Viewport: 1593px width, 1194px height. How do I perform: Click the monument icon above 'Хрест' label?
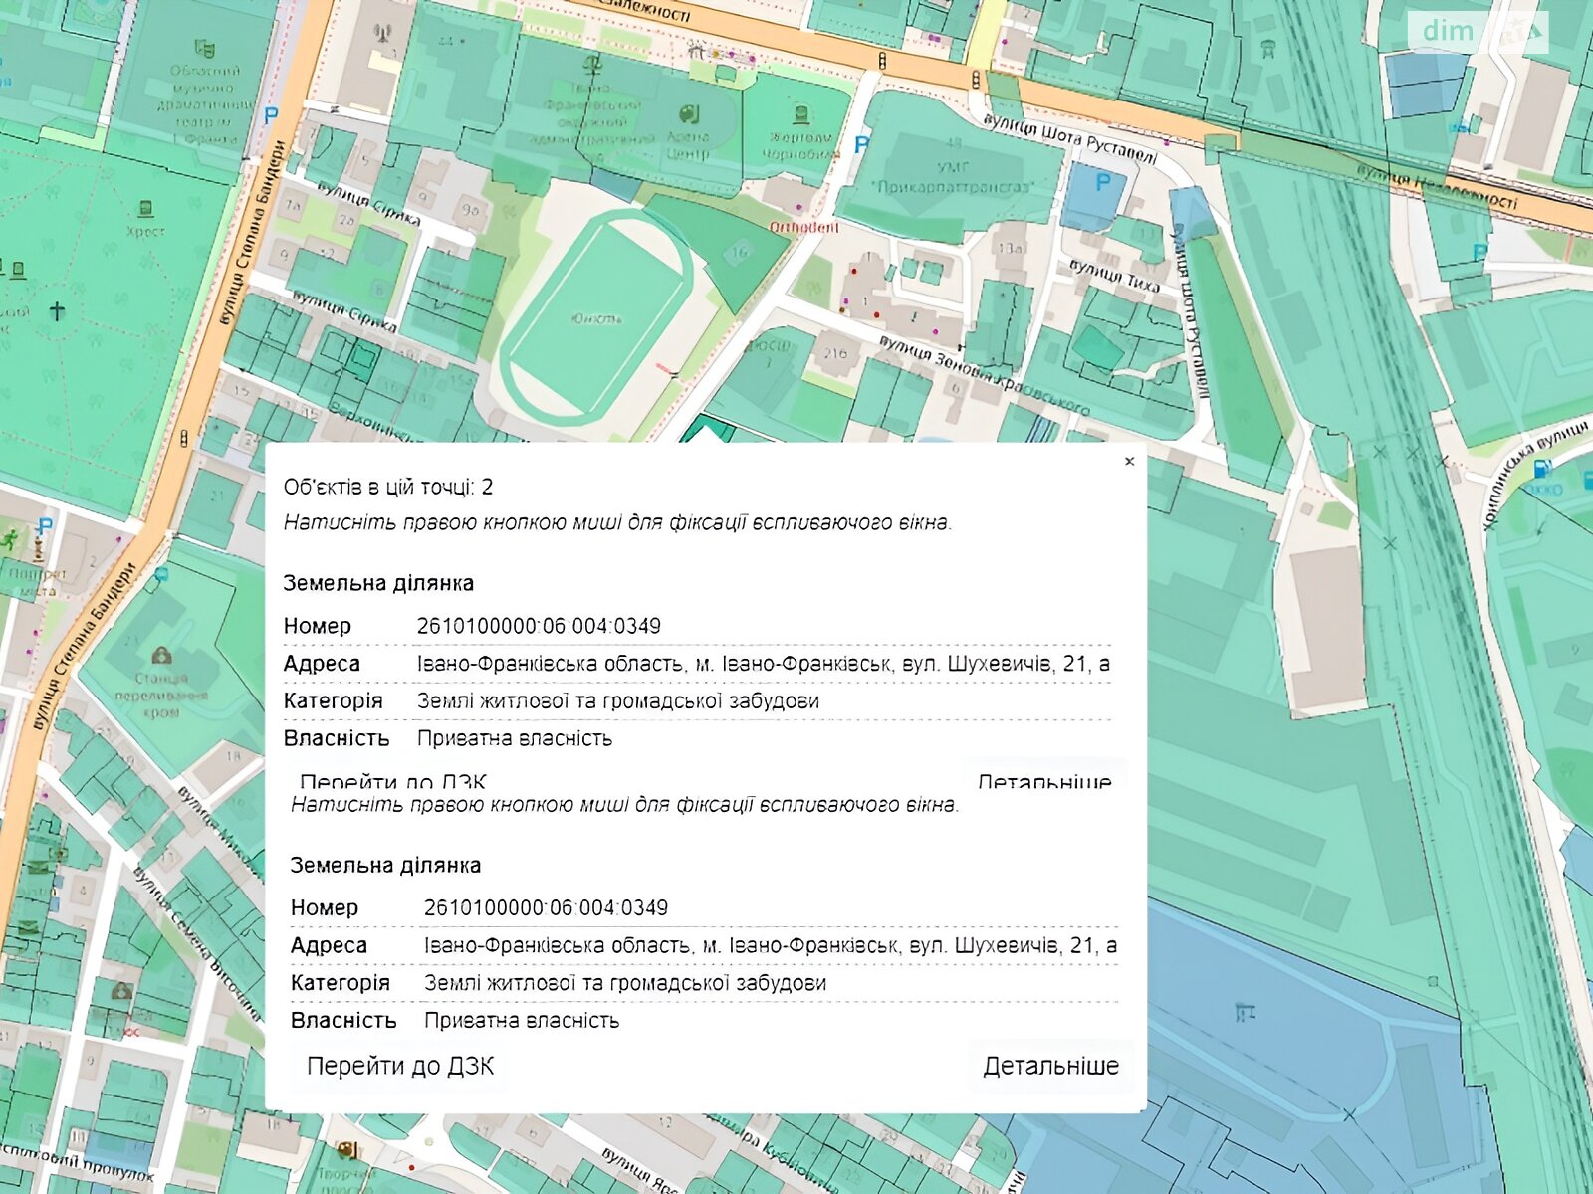tap(145, 209)
